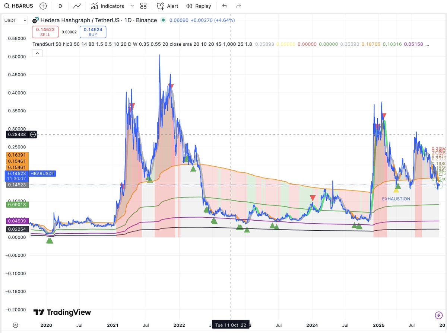This screenshot has width=447, height=333.
Task: Activate bar Replay mode
Action: (x=199, y=6)
